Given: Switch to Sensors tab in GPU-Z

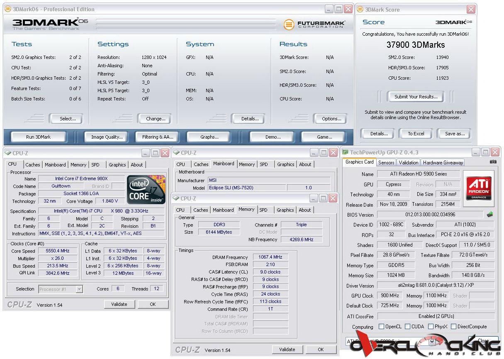Looking at the screenshot, I should coord(386,163).
